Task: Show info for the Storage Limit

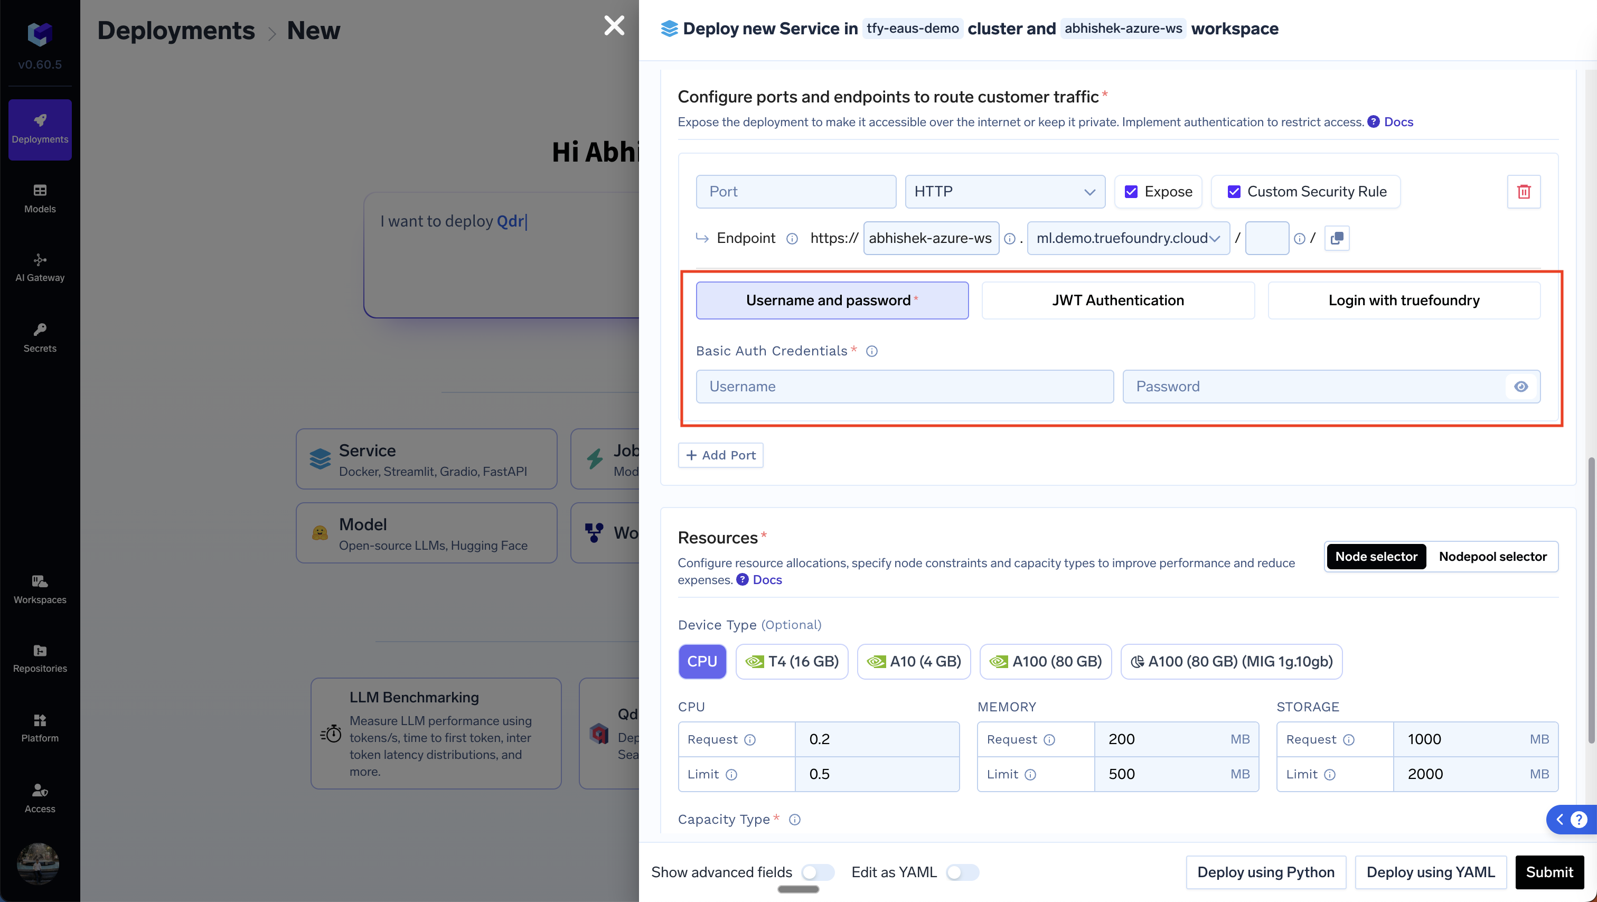Action: click(1329, 774)
